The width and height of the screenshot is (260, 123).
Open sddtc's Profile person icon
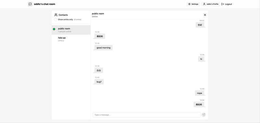click(x=204, y=4)
